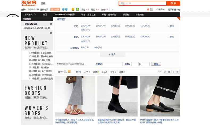
Task: Click the gold medal seller badge icon
Action: [73, 9]
